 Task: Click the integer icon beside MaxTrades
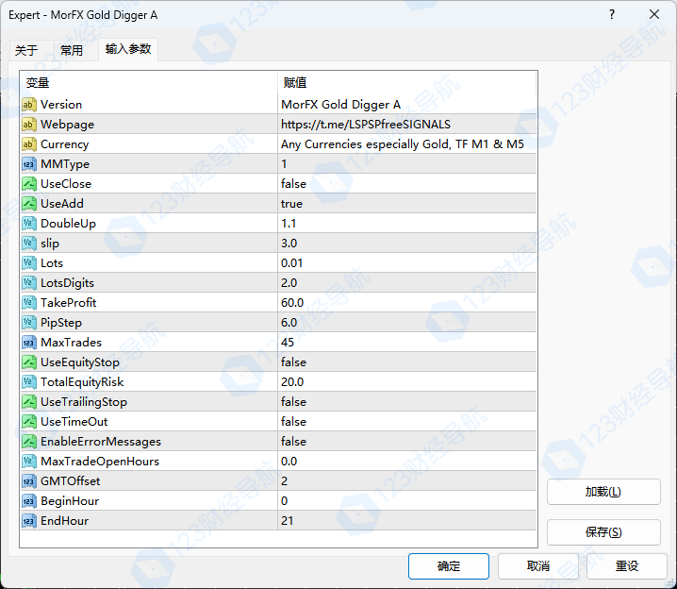click(29, 343)
